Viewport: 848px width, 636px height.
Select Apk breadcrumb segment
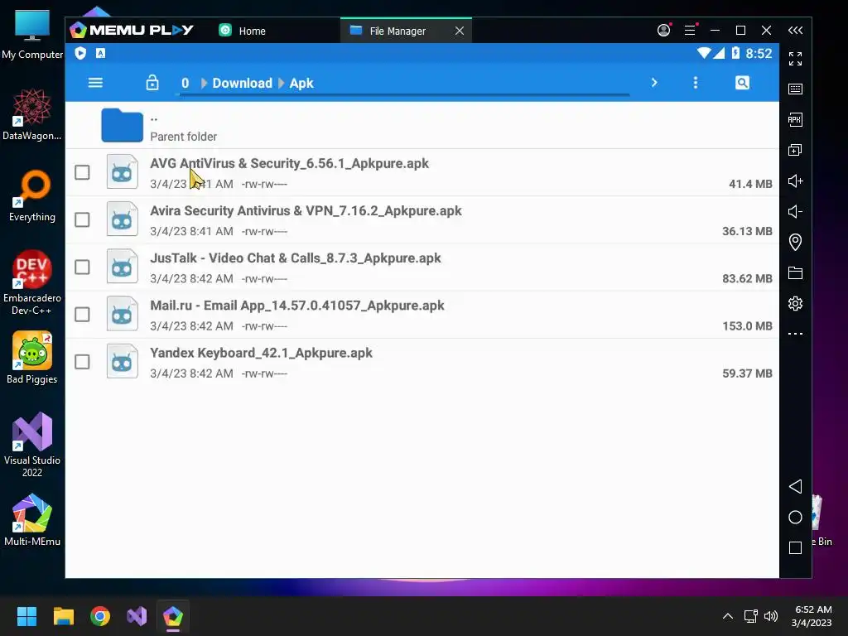pyautogui.click(x=301, y=84)
